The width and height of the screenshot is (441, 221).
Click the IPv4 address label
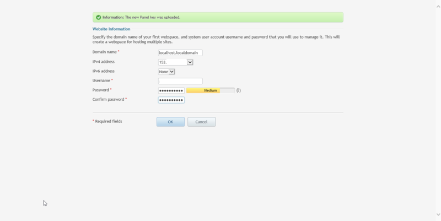[x=104, y=62]
